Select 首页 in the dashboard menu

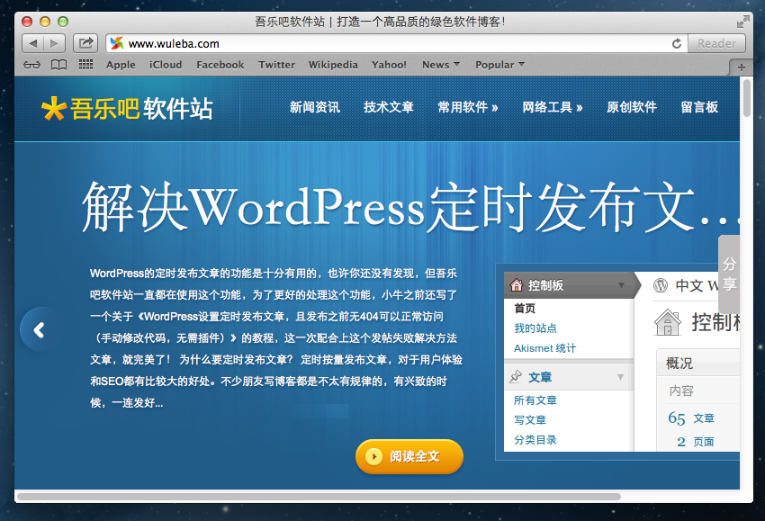click(525, 309)
